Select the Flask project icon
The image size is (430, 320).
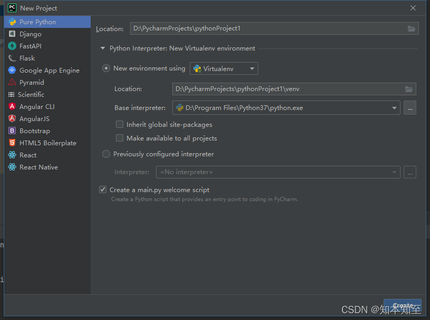tap(12, 58)
